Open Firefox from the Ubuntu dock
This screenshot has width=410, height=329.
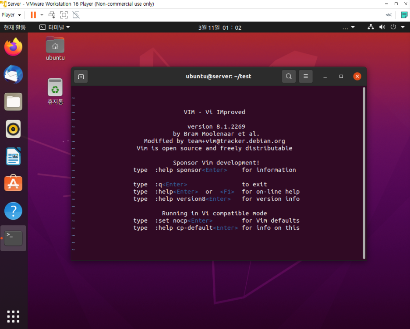13,47
